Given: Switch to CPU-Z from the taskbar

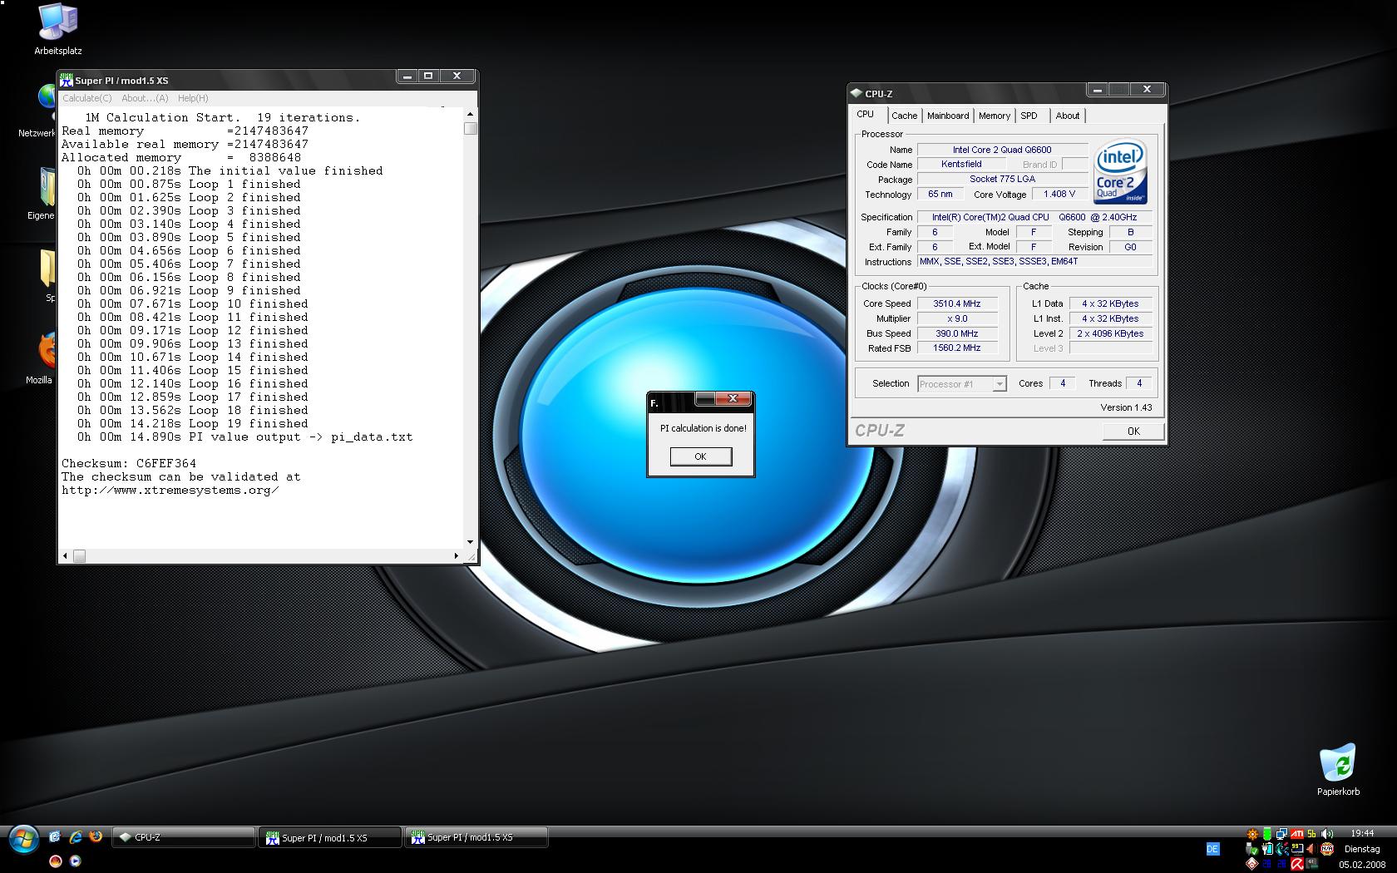Looking at the screenshot, I should tap(183, 837).
